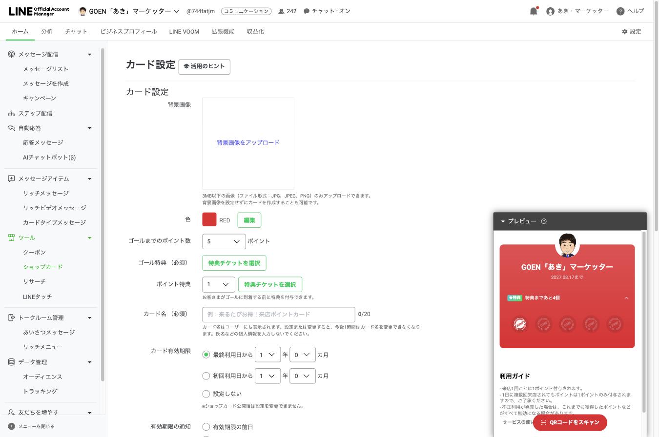Open オーディエンス in sidebar
This screenshot has width=659, height=437.
42,377
